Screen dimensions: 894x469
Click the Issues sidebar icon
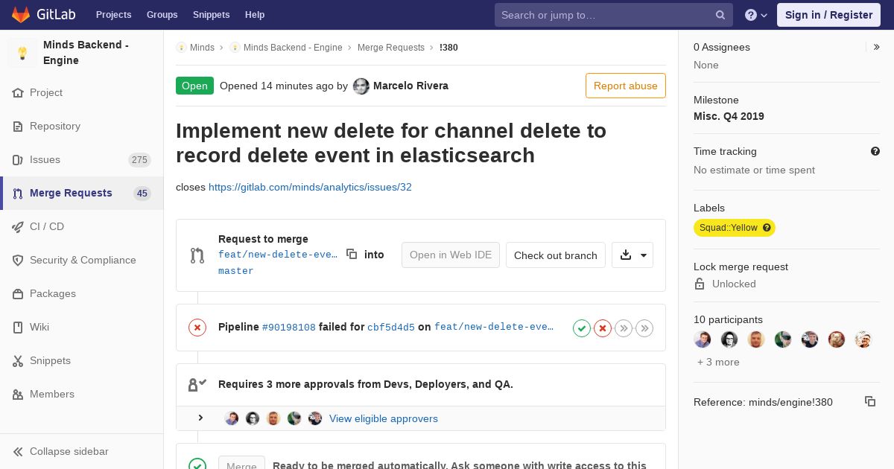18,159
